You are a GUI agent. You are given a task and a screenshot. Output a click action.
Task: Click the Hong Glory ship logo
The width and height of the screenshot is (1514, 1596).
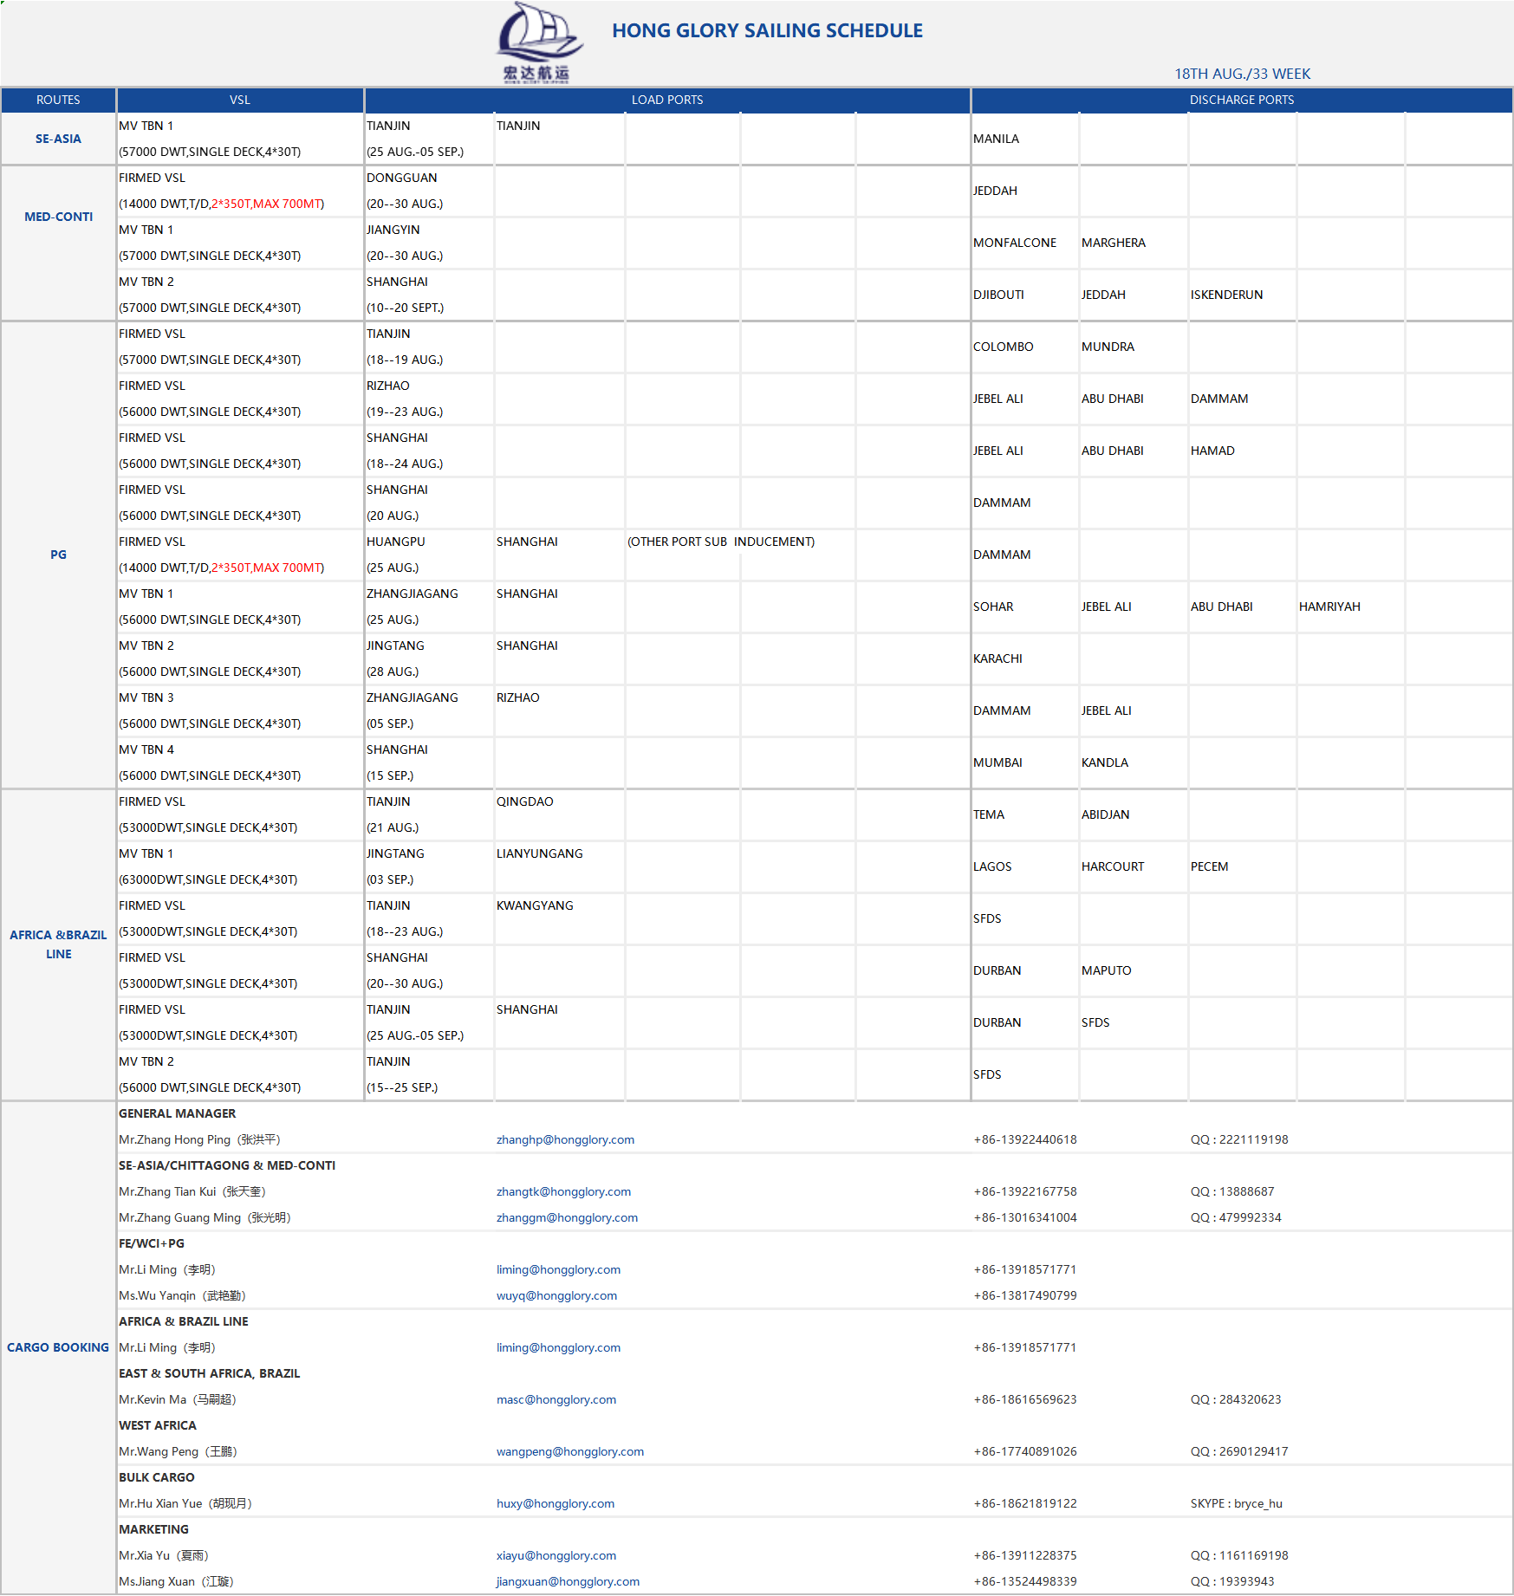(538, 42)
